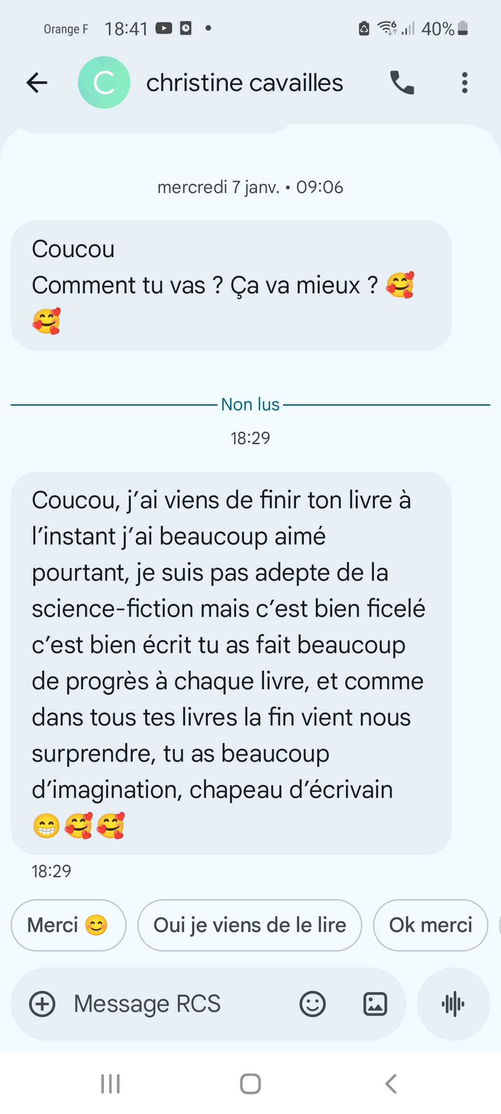Tap the Android home button
501x1114 pixels.
(250, 1084)
